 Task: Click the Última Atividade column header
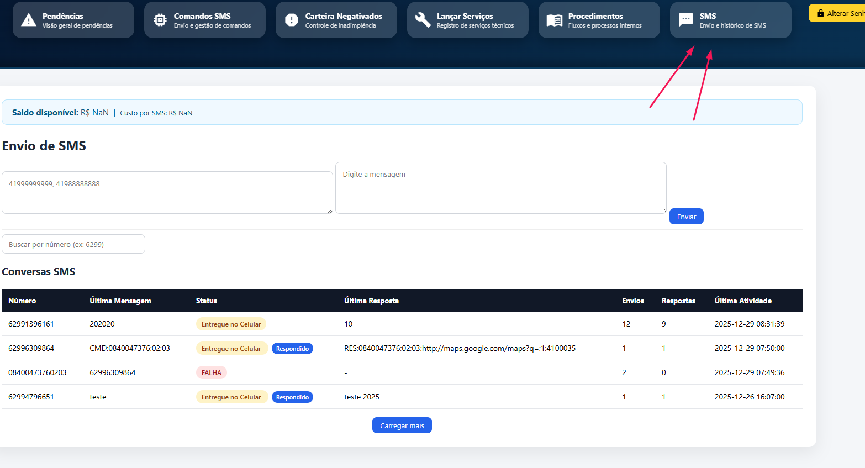click(743, 301)
